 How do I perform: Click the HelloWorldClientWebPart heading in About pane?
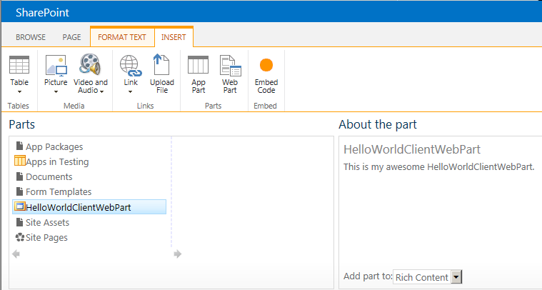(412, 149)
